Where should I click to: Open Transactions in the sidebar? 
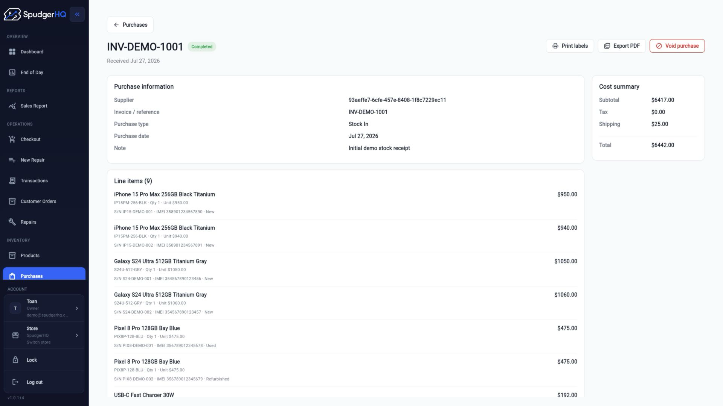44,180
